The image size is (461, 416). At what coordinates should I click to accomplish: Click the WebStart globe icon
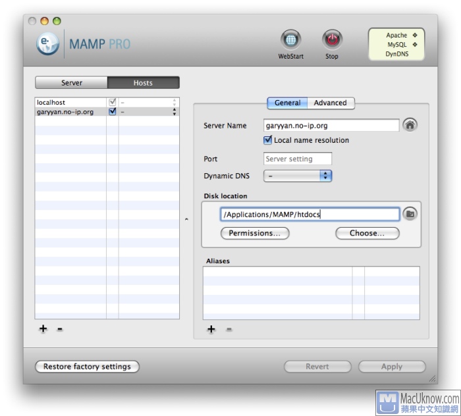tap(290, 40)
